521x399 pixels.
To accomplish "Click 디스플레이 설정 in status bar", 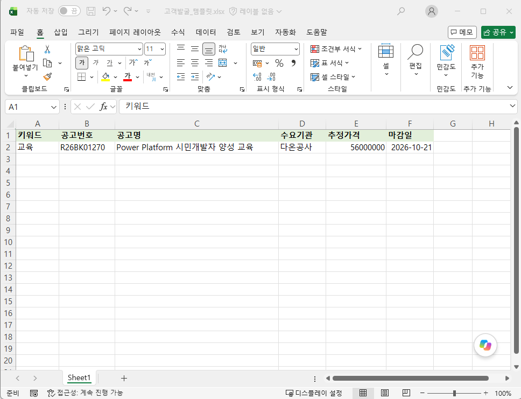I will [314, 393].
